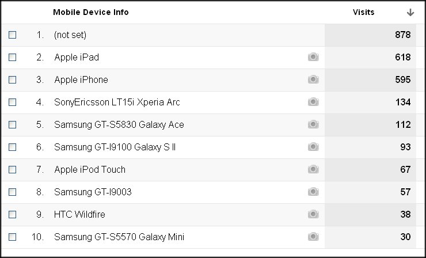This screenshot has height=258, width=426.
Task: Open the Apple iPhone device link
Action: pos(81,79)
